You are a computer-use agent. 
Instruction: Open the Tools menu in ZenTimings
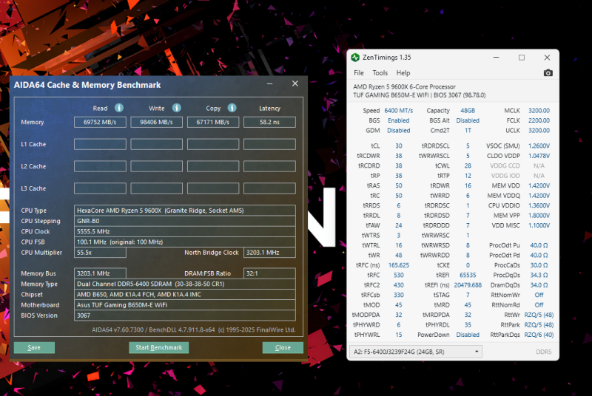[380, 72]
